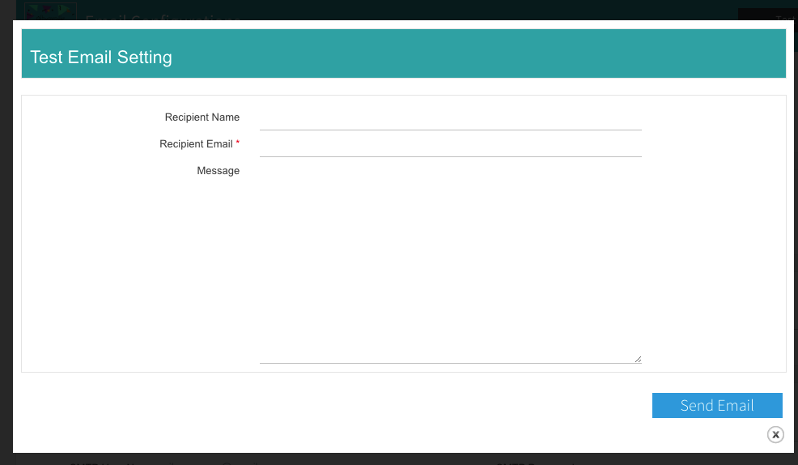The height and width of the screenshot is (465, 798).
Task: Close the Test Email Setting dialog
Action: click(x=775, y=434)
